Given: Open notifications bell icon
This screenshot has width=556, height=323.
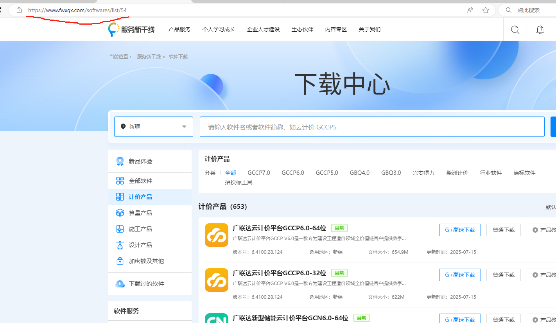Looking at the screenshot, I should point(540,29).
